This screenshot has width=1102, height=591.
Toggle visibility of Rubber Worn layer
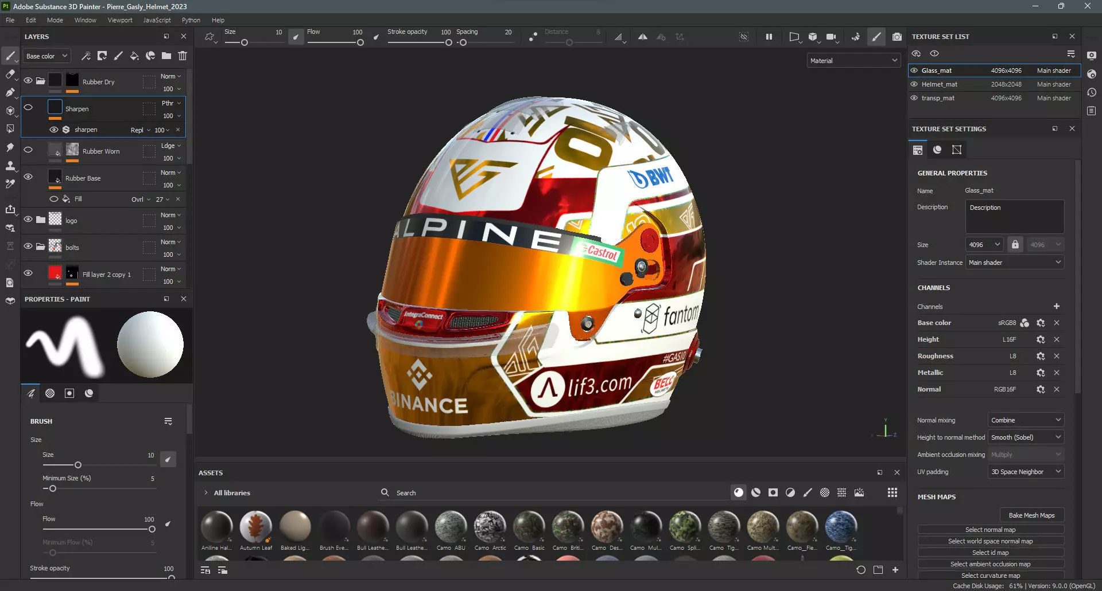(x=28, y=150)
